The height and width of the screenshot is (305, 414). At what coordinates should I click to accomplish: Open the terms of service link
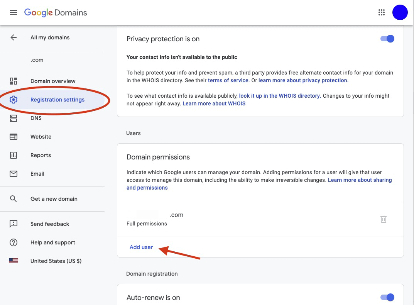click(x=228, y=80)
